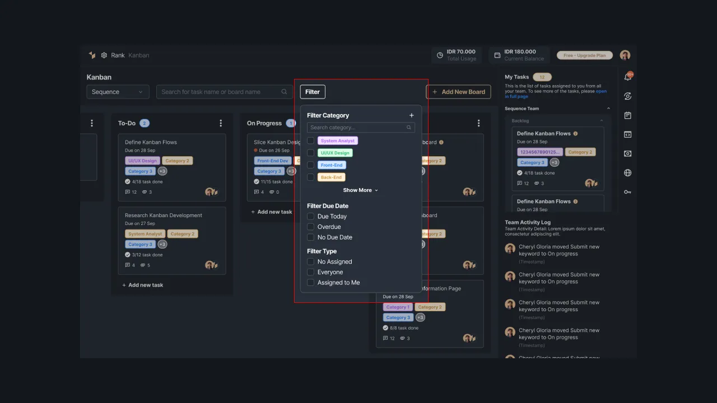The image size is (717, 403).
Task: Open the user profile avatar
Action: click(x=625, y=55)
